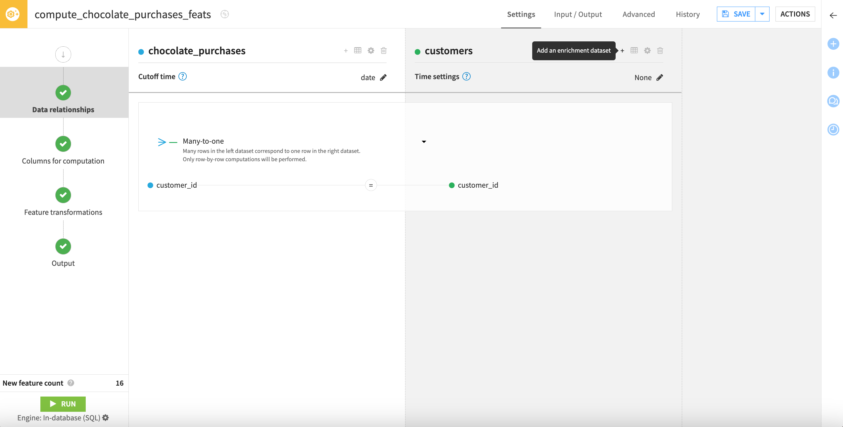The height and width of the screenshot is (427, 843).
Task: Open settings gear for chocolate_purchases dataset
Action: [x=371, y=50]
